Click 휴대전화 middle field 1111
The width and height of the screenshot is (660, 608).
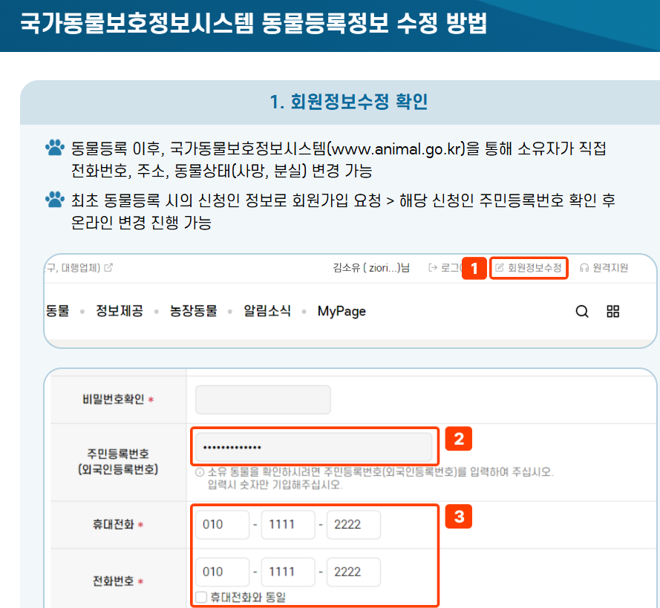288,525
